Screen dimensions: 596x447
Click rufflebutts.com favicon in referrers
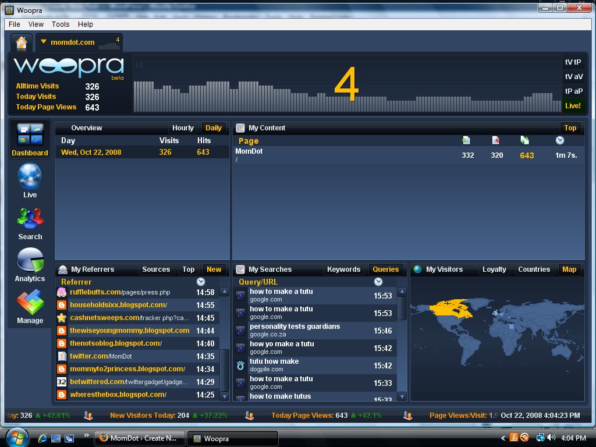62,292
